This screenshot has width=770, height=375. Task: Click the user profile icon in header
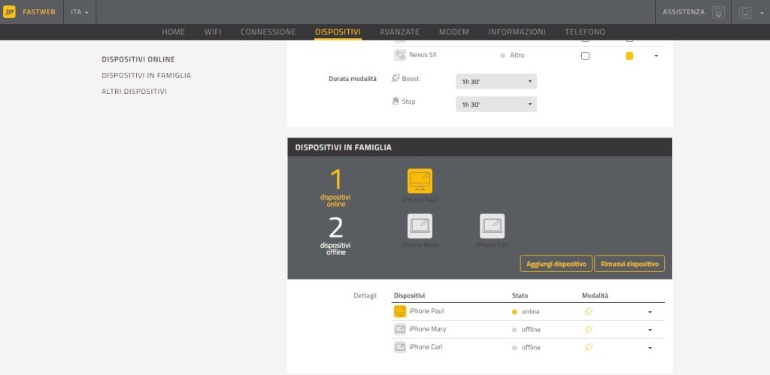745,12
